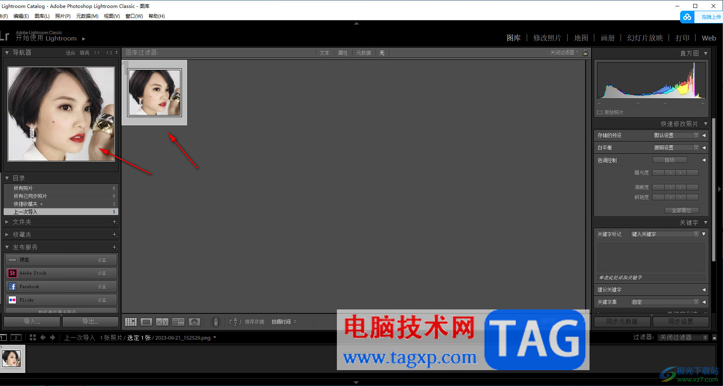
Task: Set navigator zoom to Fill (填满)
Action: [x=84, y=53]
